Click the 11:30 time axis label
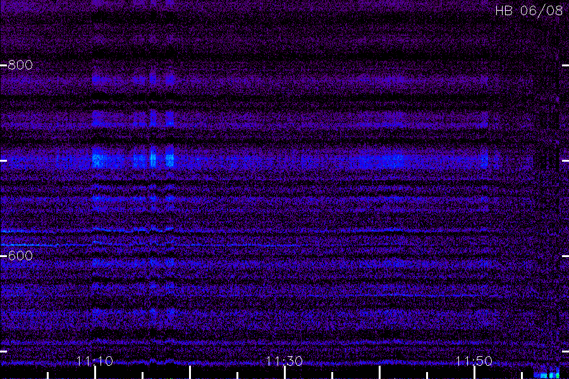 coord(284,361)
